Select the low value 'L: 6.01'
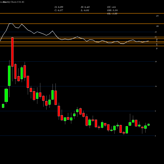 [x=85, y=10]
